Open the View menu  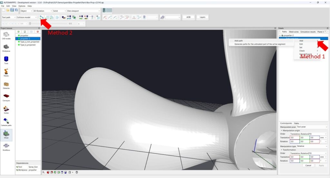14,6
